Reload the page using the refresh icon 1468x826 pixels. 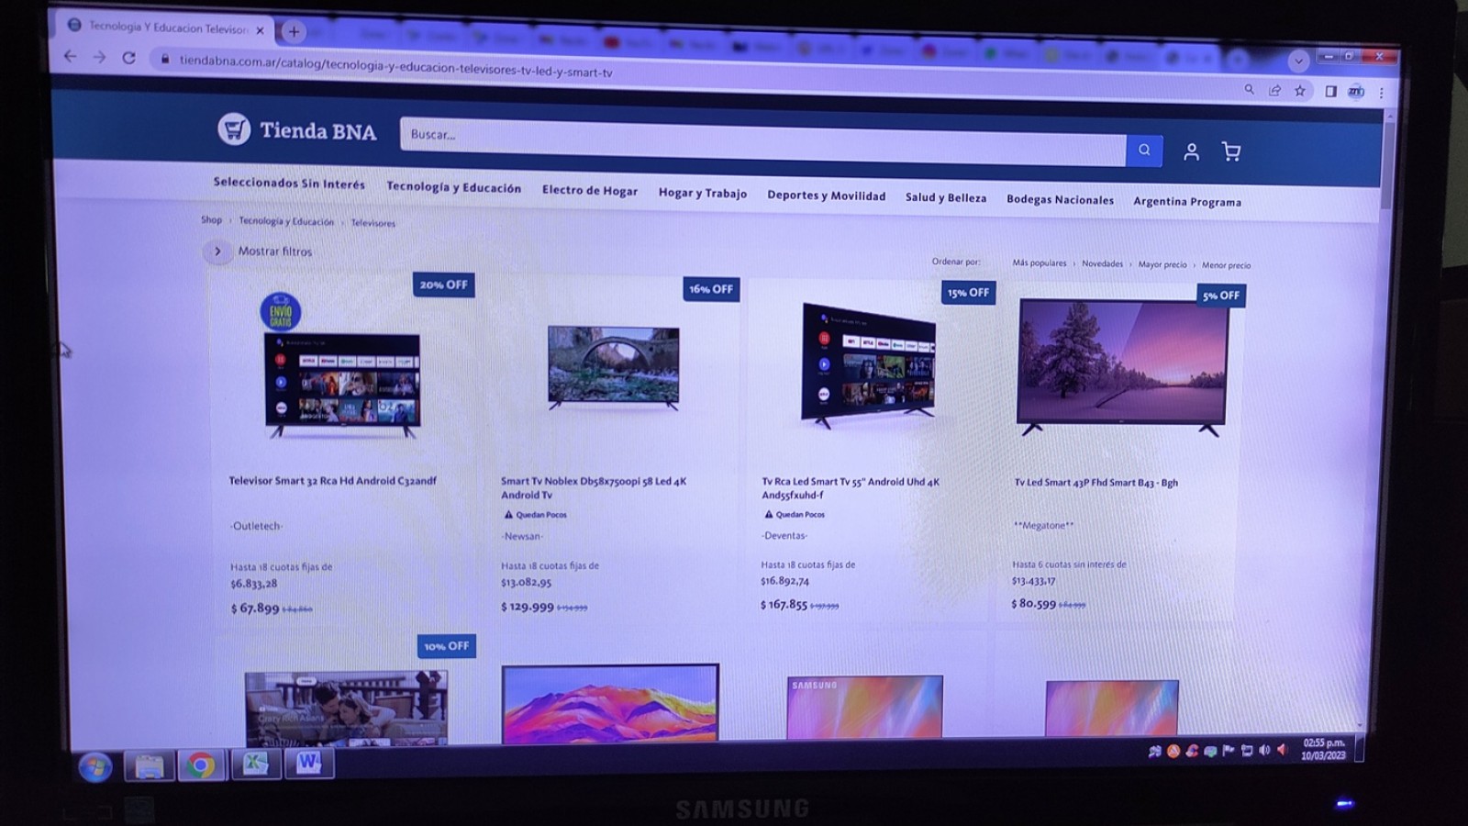click(x=127, y=57)
